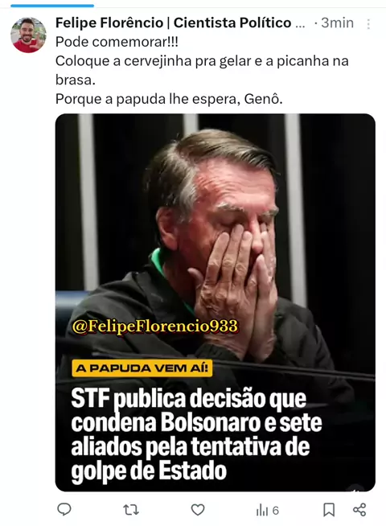The height and width of the screenshot is (526, 386).
Task: Click the 'Pode comemorar!!!' tweet text line
Action: point(117,42)
